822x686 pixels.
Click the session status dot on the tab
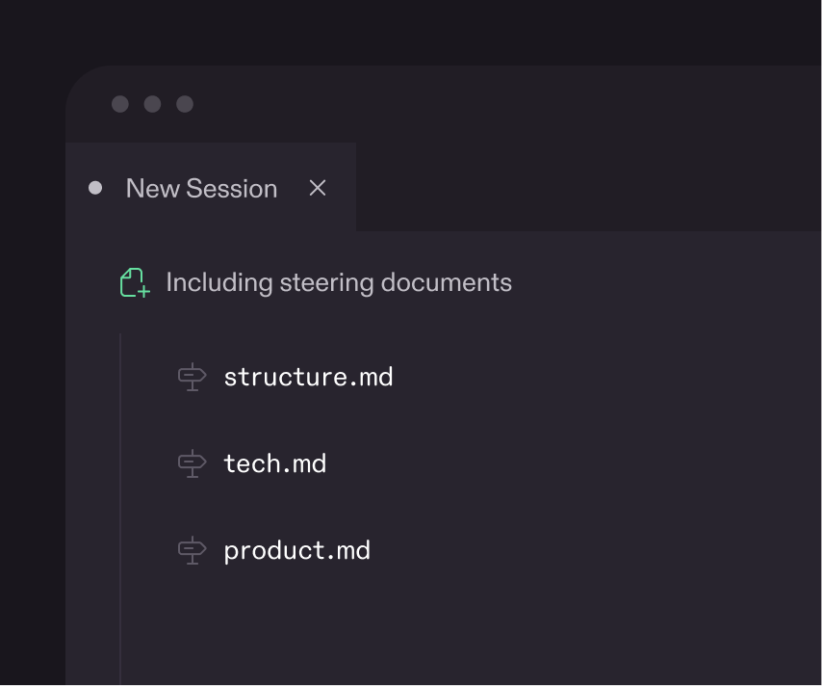click(94, 188)
